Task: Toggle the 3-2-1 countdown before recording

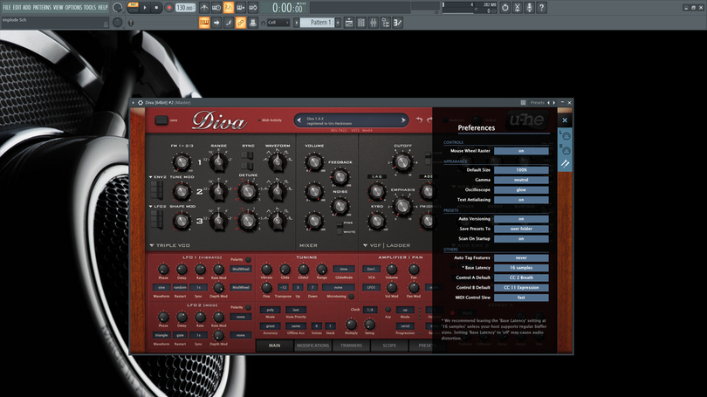Action: 229,8
